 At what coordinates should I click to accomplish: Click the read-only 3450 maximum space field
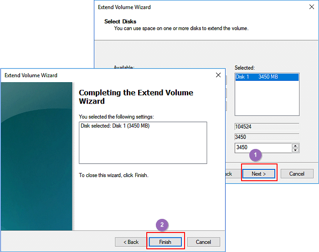click(267, 137)
